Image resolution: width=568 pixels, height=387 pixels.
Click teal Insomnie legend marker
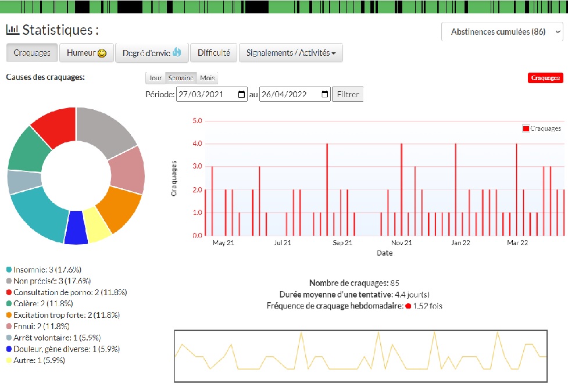9,270
